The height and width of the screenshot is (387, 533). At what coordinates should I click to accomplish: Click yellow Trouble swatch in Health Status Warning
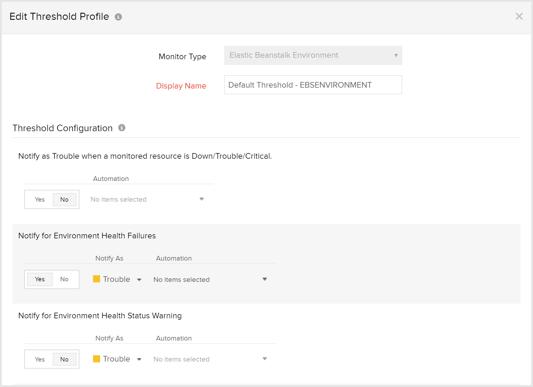[97, 359]
